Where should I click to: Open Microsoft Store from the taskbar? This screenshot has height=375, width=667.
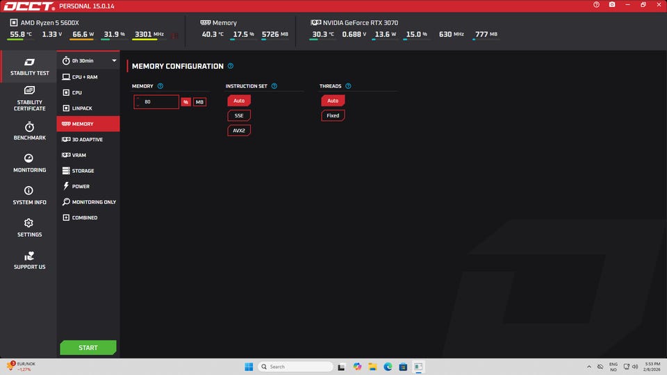403,367
